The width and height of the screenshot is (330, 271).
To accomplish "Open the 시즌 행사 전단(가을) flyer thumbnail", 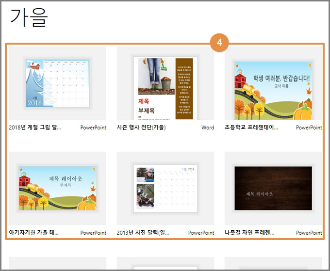I will pyautogui.click(x=165, y=83).
